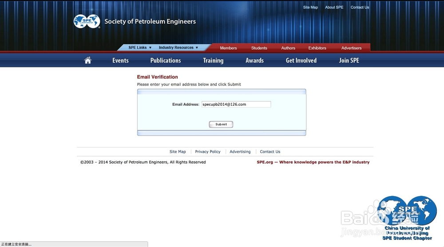Open the Exhibitors tab
The height and width of the screenshot is (247, 444).
317,48
